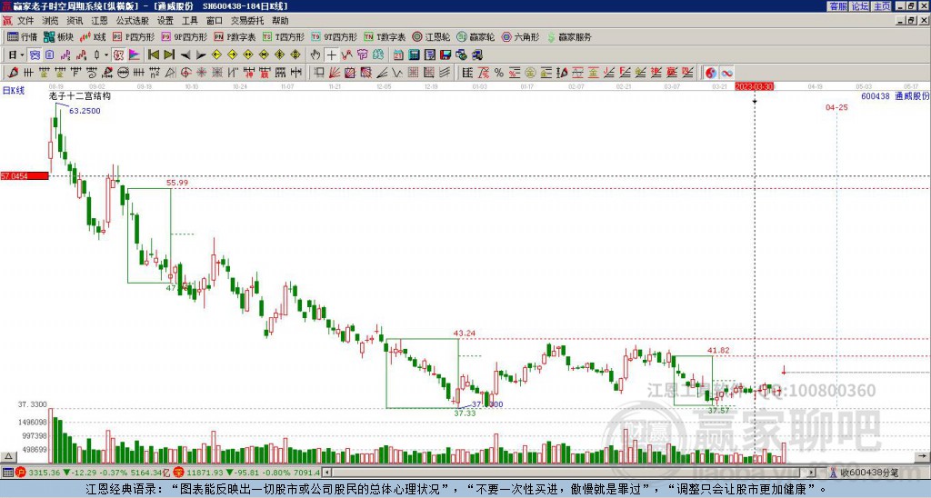Open the 帮助 menu

click(280, 21)
